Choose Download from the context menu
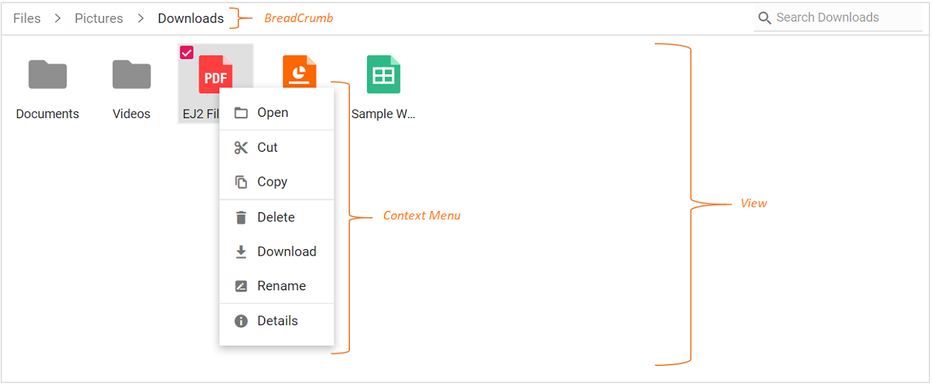 click(x=276, y=252)
